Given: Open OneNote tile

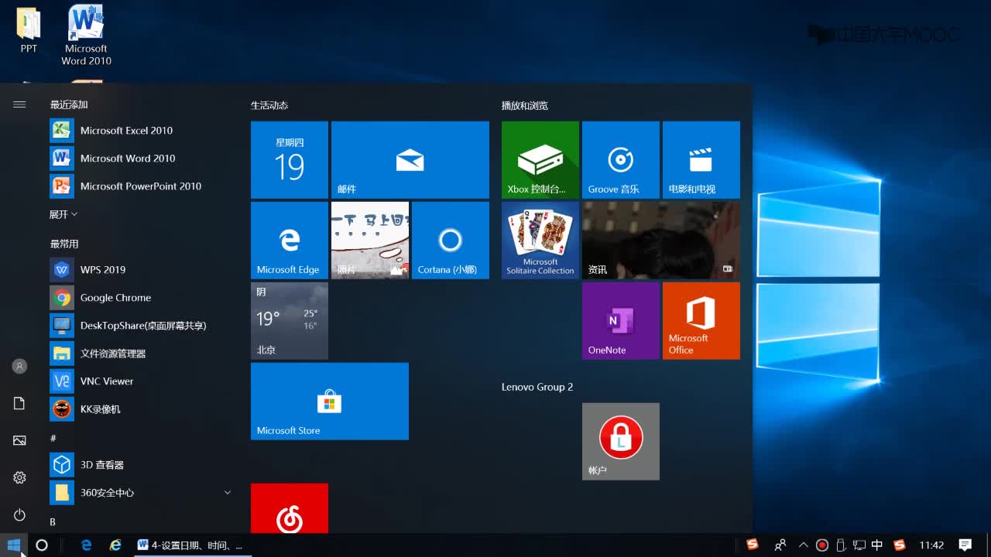Looking at the screenshot, I should point(621,321).
